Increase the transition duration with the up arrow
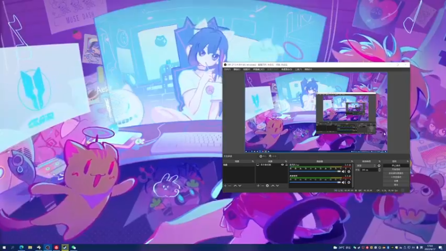 (x=379, y=169)
